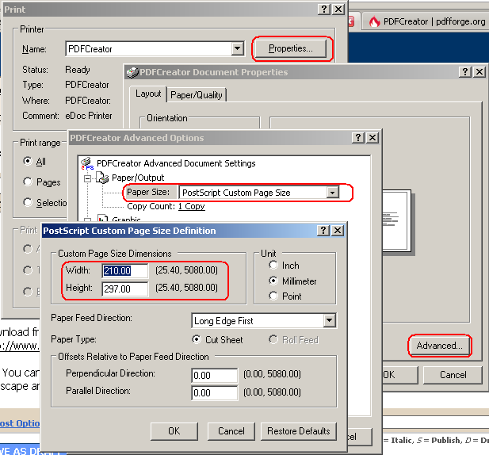The width and height of the screenshot is (489, 455).
Task: Click the Paper/Output tree item label
Action: pos(138,178)
